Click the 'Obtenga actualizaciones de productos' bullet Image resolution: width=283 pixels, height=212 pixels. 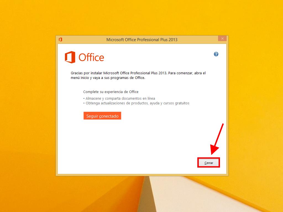(136, 103)
